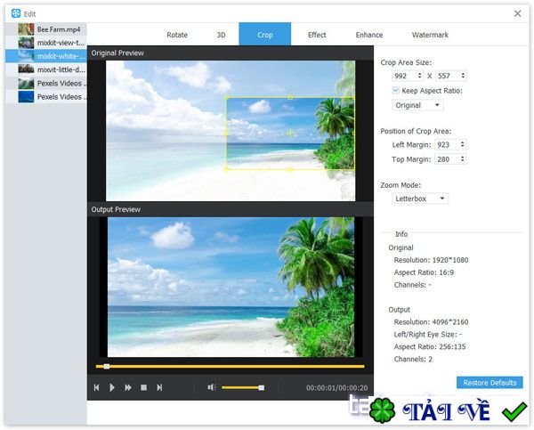Click the Restore Defaults button
The width and height of the screenshot is (534, 430).
[489, 383]
